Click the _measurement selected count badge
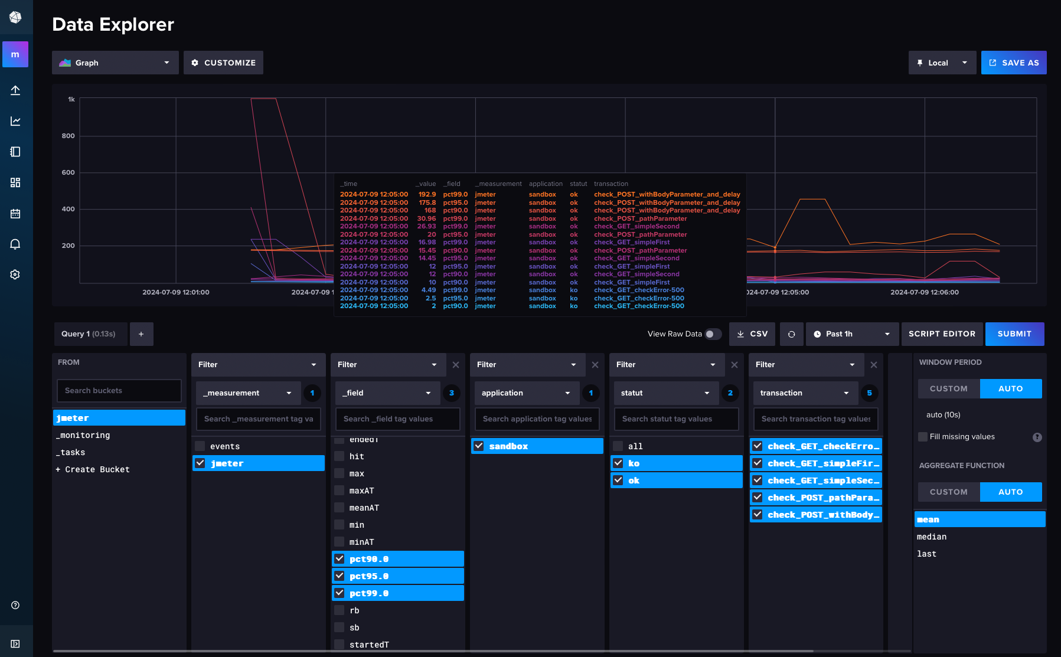Screen dimensions: 1061x657 312,393
